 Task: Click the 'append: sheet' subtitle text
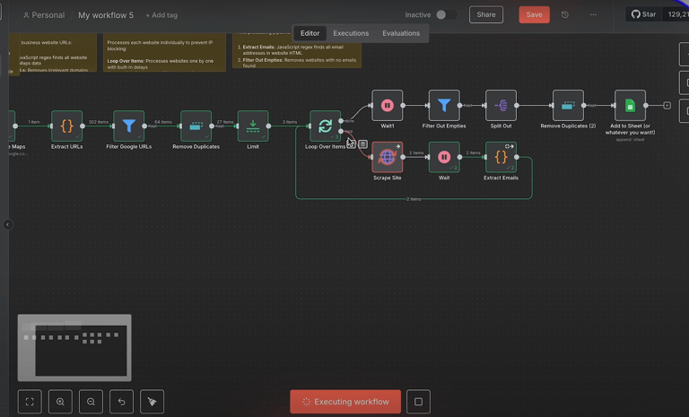(x=630, y=140)
